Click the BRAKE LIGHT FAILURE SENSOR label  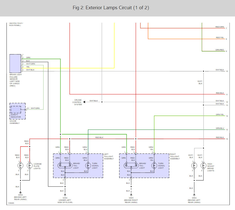click(16, 80)
